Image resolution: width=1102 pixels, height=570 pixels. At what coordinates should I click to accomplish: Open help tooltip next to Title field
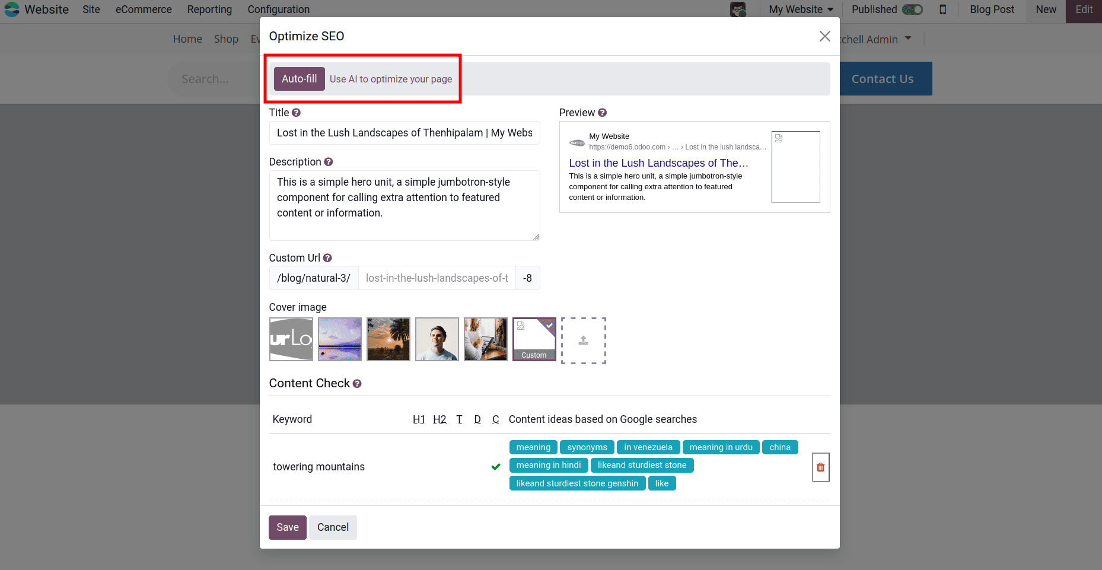(x=295, y=112)
